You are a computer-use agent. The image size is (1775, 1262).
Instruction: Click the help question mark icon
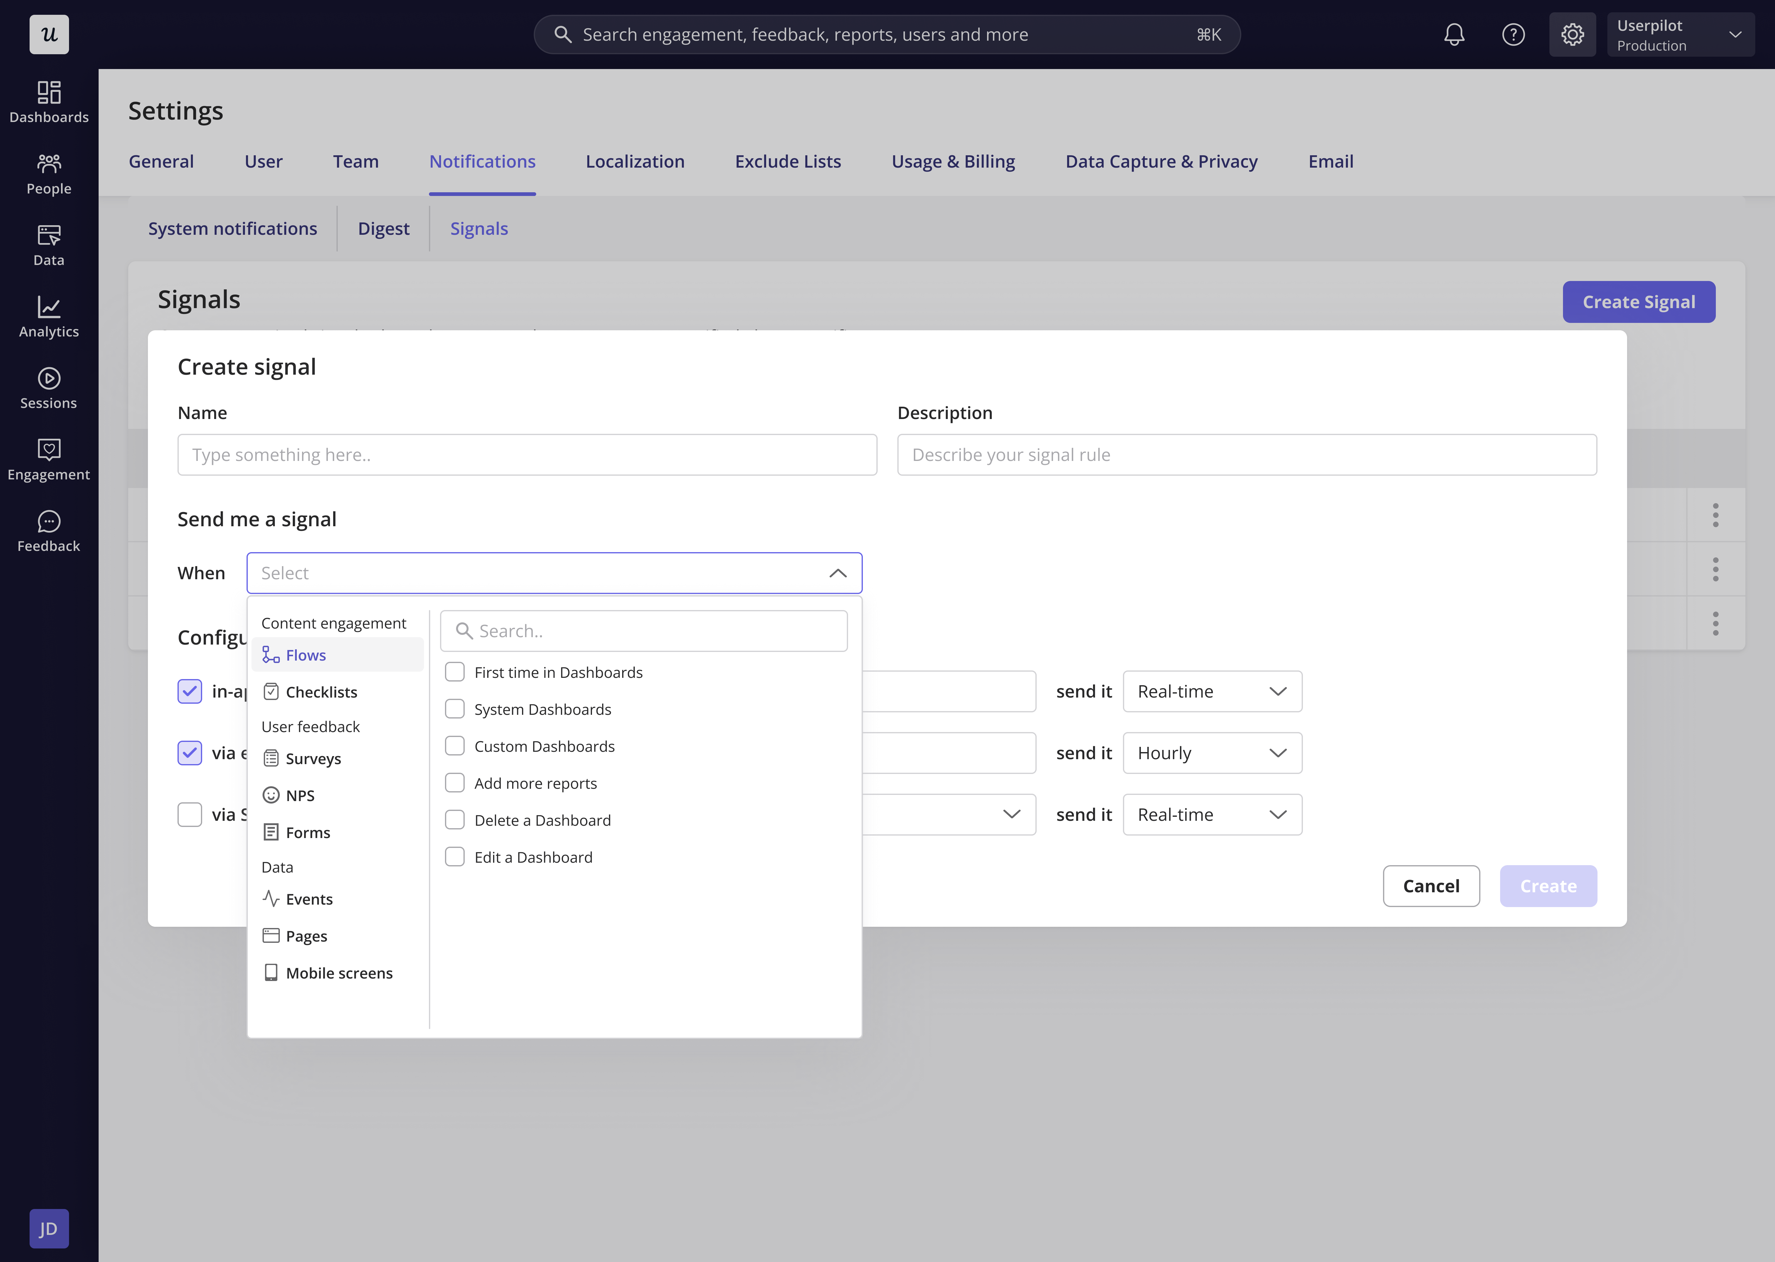pos(1513,34)
